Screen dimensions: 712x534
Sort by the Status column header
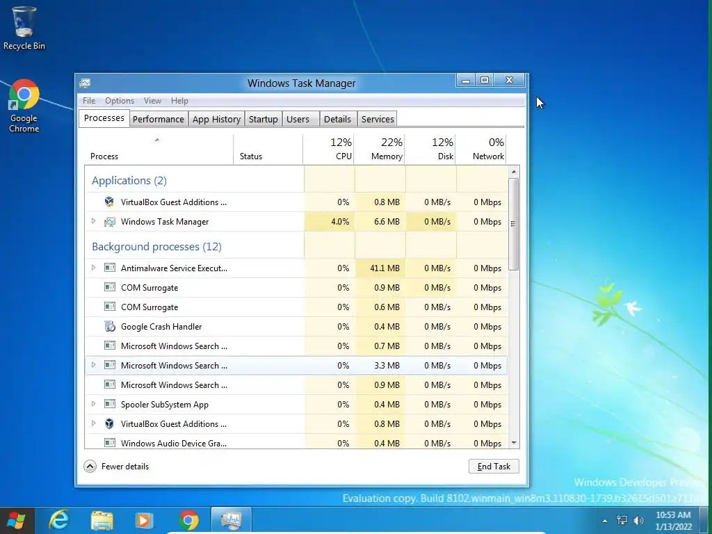(x=268, y=149)
